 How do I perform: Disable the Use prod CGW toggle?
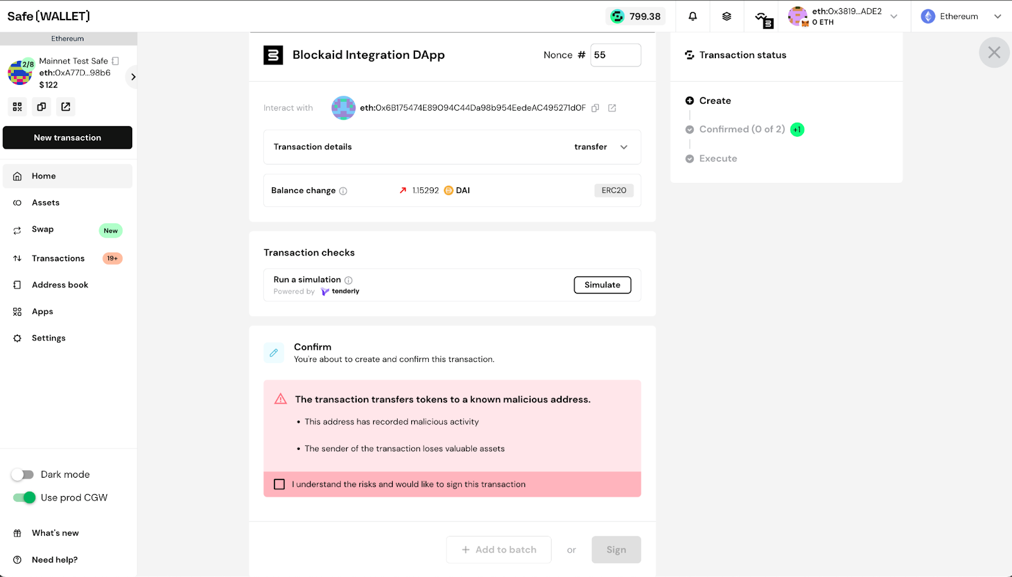coord(25,498)
